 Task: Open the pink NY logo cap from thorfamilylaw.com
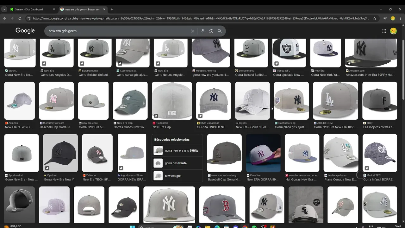click(56, 101)
